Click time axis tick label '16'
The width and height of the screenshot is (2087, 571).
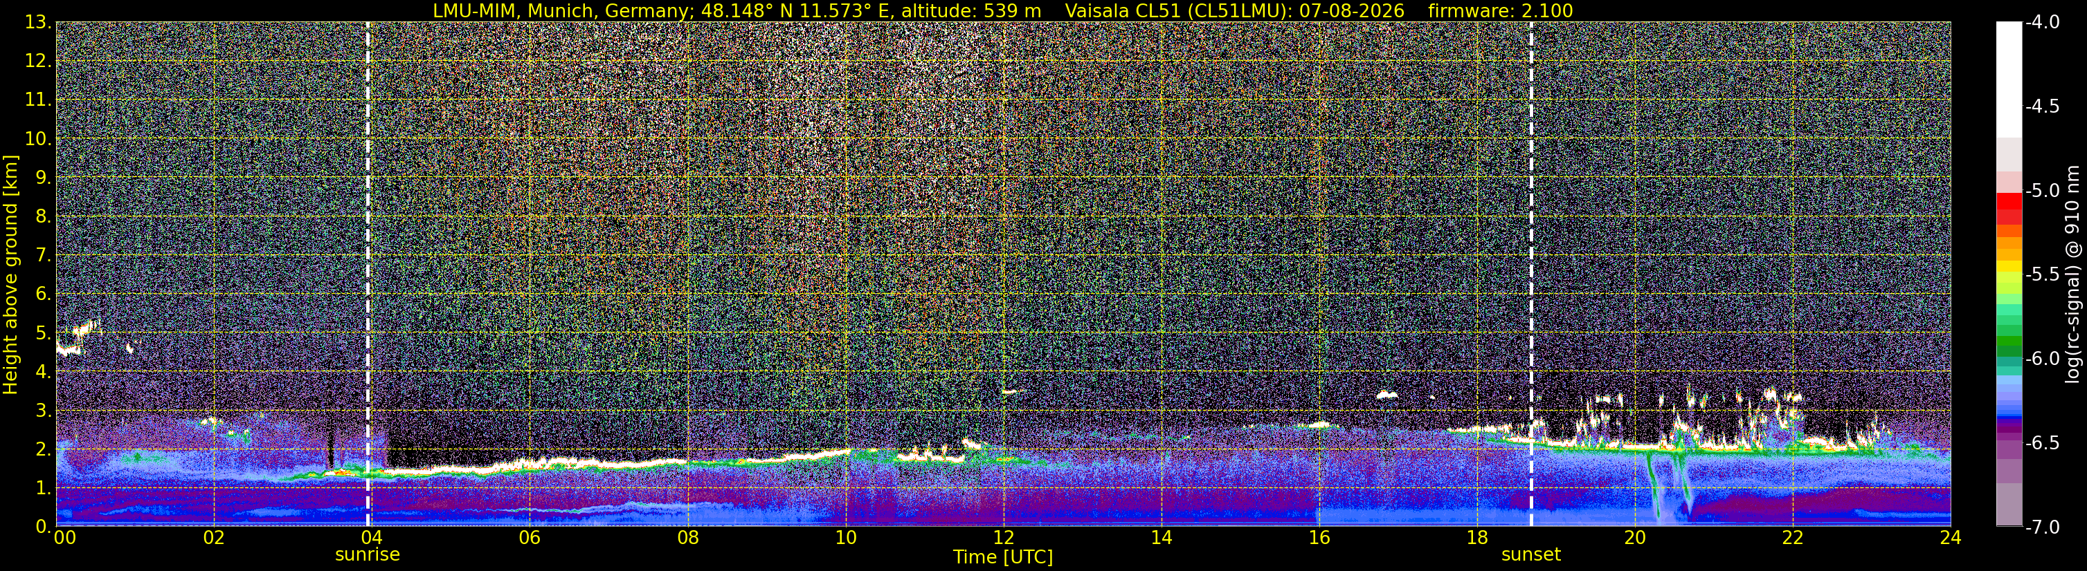pos(1319,539)
